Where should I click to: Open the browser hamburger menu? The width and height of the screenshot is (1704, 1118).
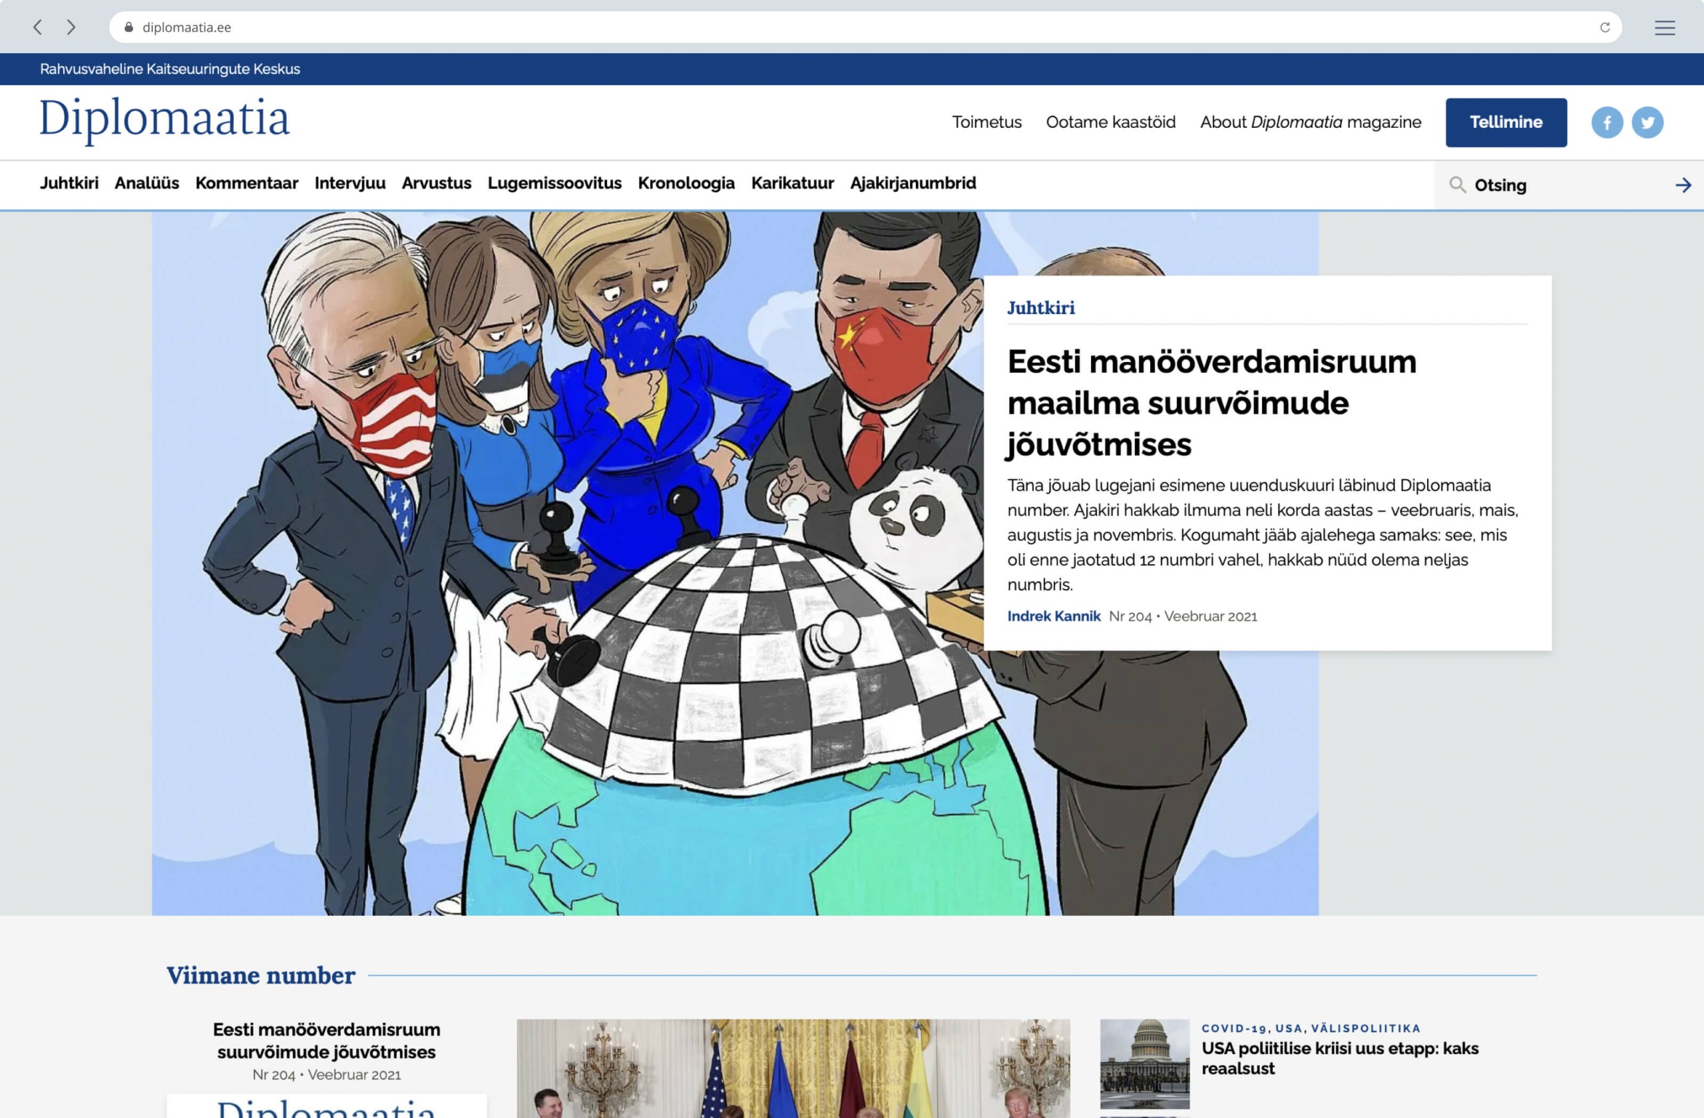click(1665, 27)
